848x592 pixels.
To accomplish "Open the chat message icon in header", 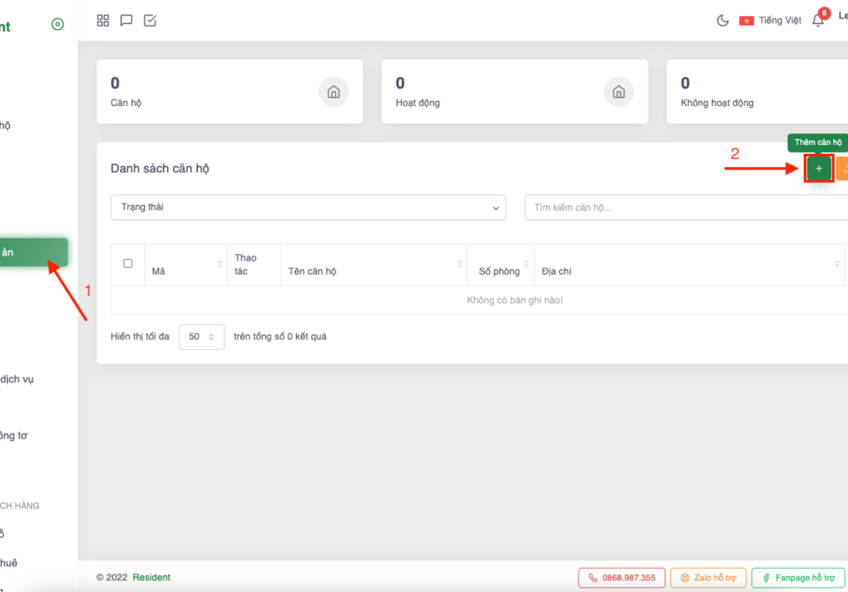I will click(x=126, y=20).
